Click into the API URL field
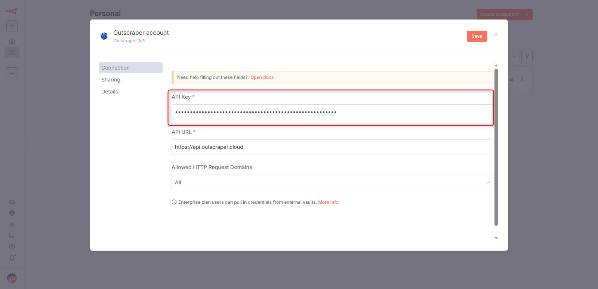Viewport: 598px width, 289px height. coord(332,147)
